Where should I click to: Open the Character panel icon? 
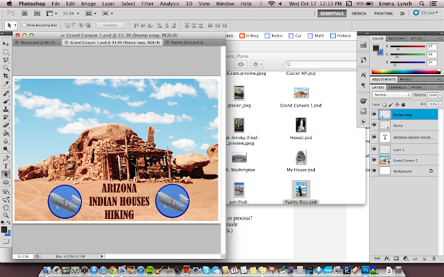pyautogui.click(x=364, y=73)
